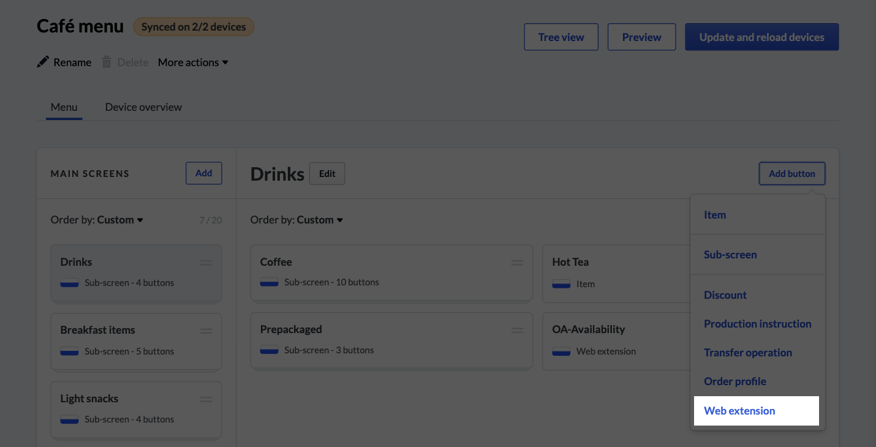
Task: Edit the Drinks screen name
Action: coord(327,173)
